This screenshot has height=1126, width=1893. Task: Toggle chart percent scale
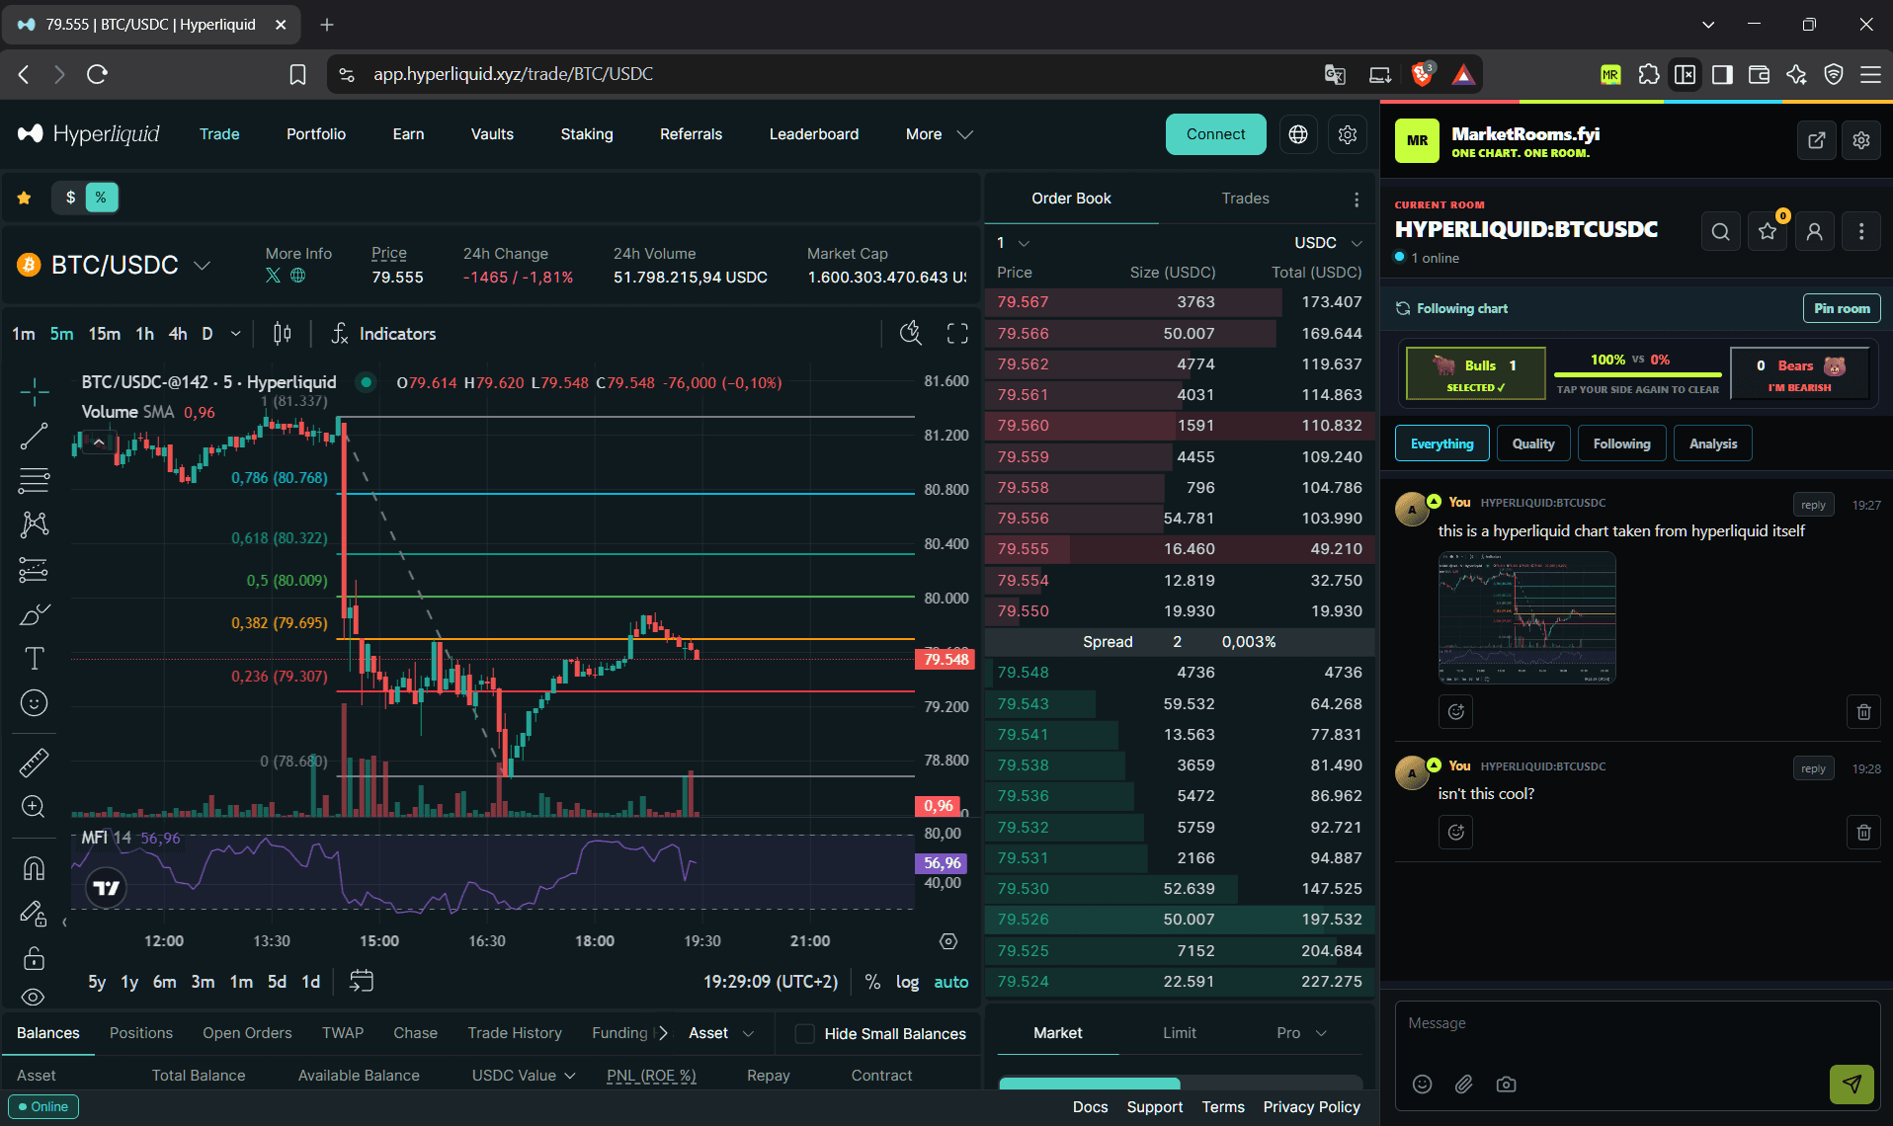(872, 982)
